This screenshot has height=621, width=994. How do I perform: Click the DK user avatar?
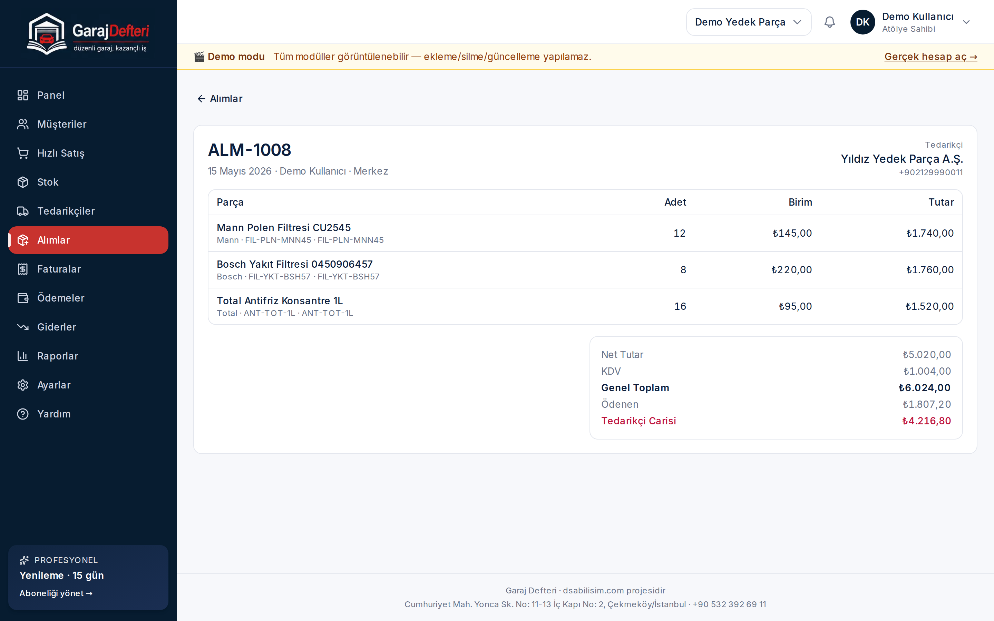point(863,22)
